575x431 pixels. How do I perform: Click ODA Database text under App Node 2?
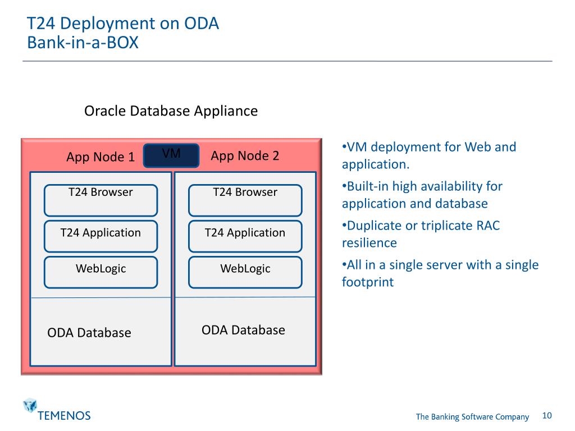(244, 330)
